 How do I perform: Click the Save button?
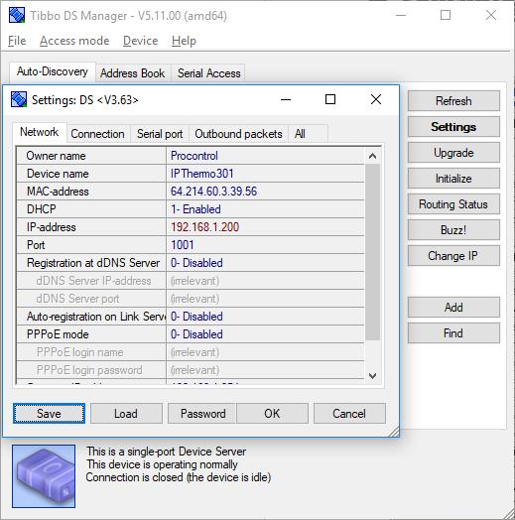pyautogui.click(x=49, y=414)
